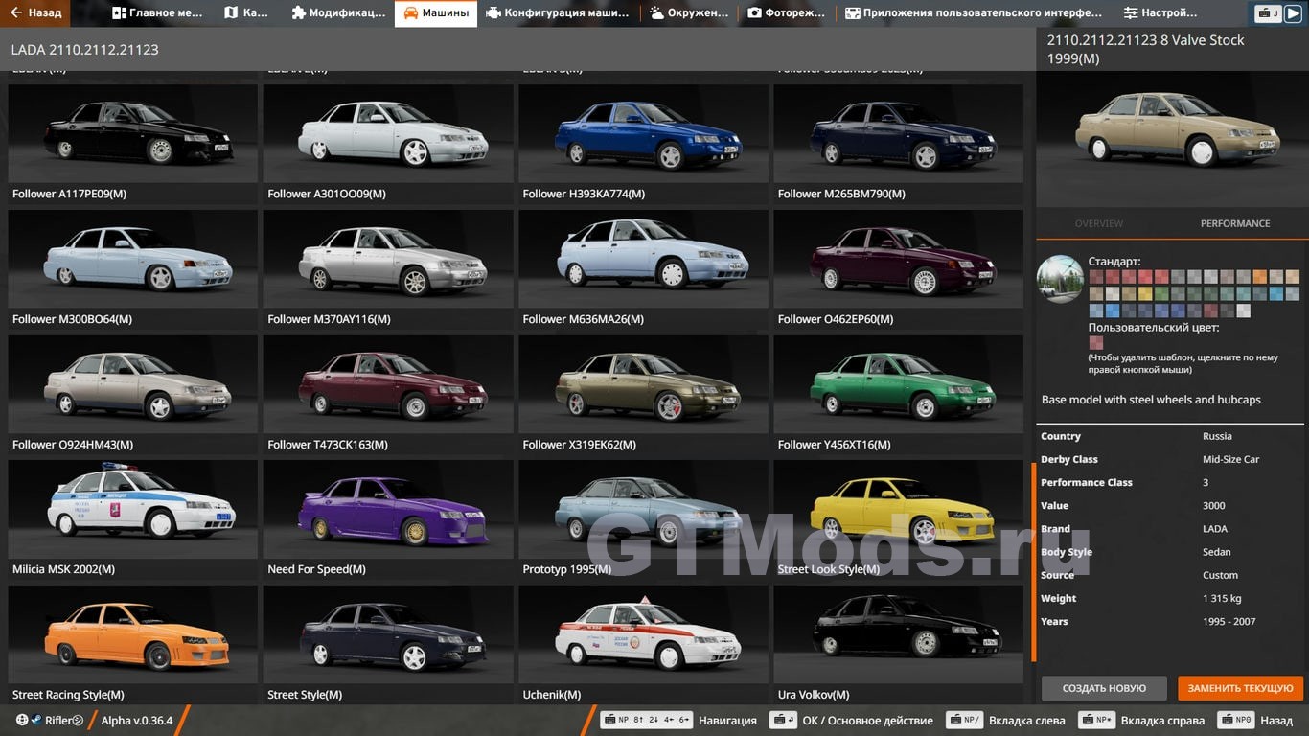
Task: Click the orange scrollbar of the details panel
Action: click(1033, 563)
